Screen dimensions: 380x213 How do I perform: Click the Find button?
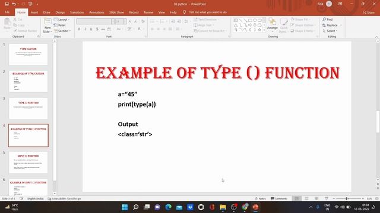328,20
